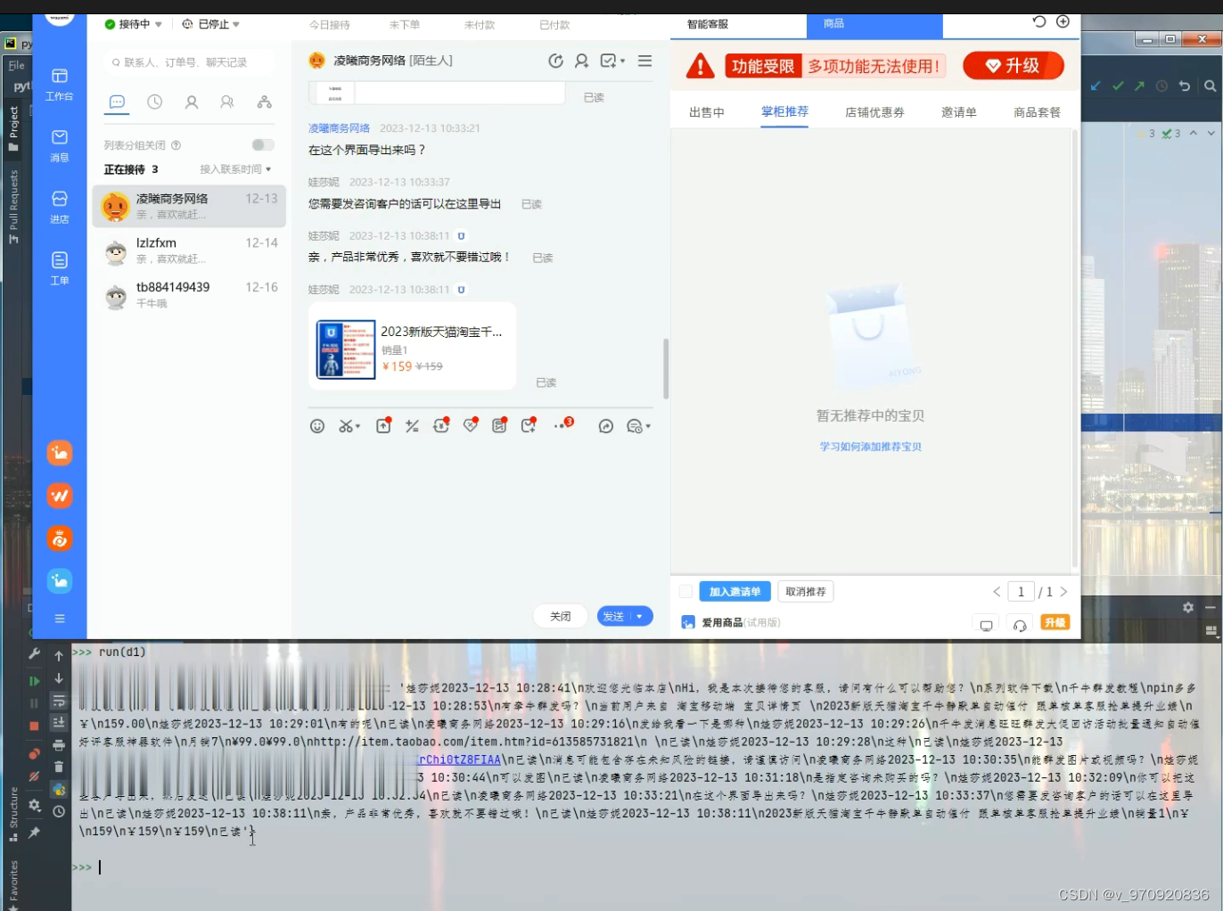Switch to the 商品 tab
Screen dimensions: 1223x911
tap(833, 24)
